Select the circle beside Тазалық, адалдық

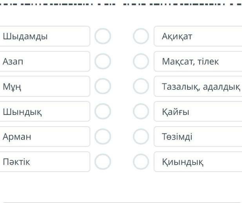tap(141, 87)
